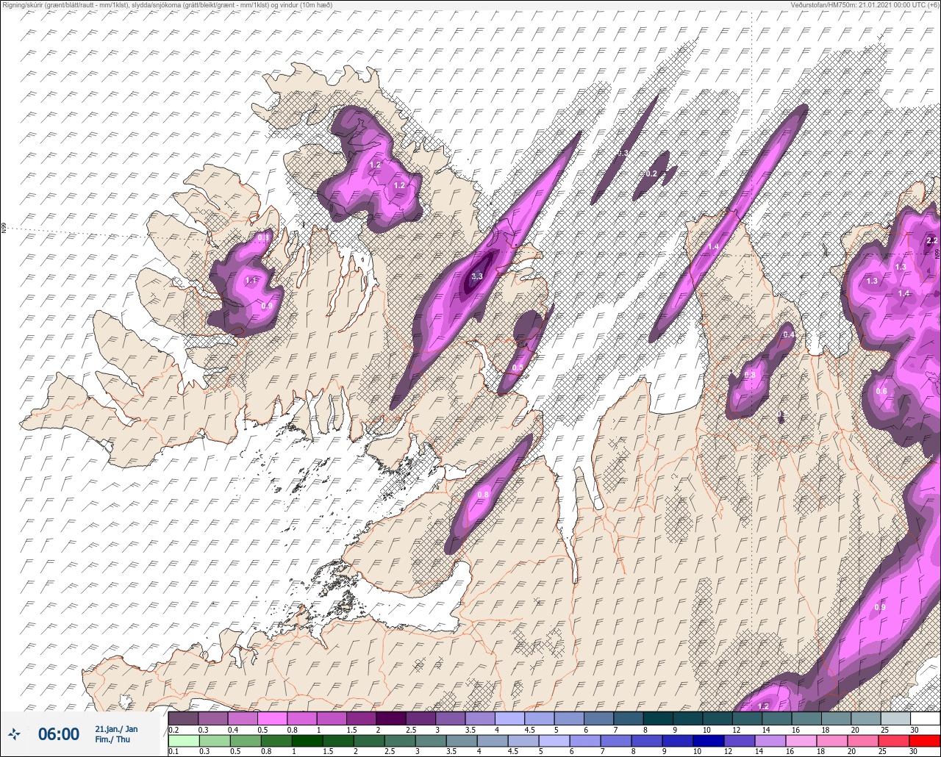Click the 0.6 precipitation value on the map
This screenshot has width=941, height=757.
pyautogui.click(x=881, y=391)
